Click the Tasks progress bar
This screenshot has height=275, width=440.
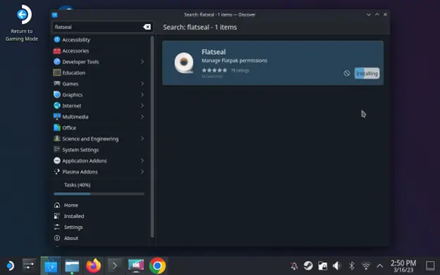[x=99, y=193]
